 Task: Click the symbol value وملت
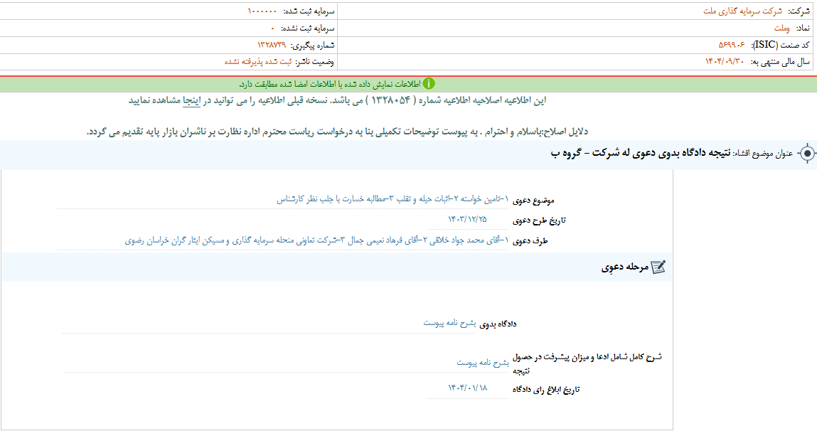(781, 28)
